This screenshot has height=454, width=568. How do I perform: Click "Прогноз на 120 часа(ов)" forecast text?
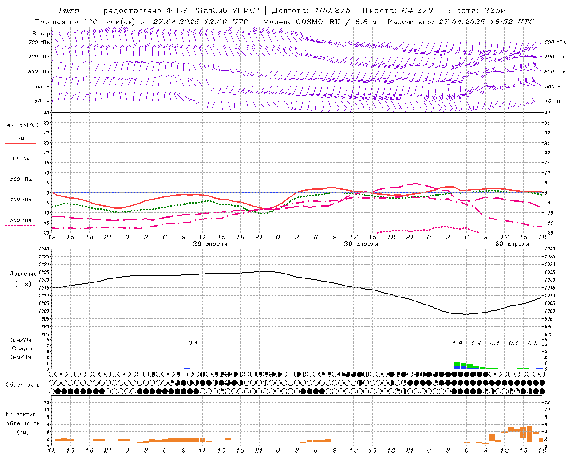(x=85, y=22)
